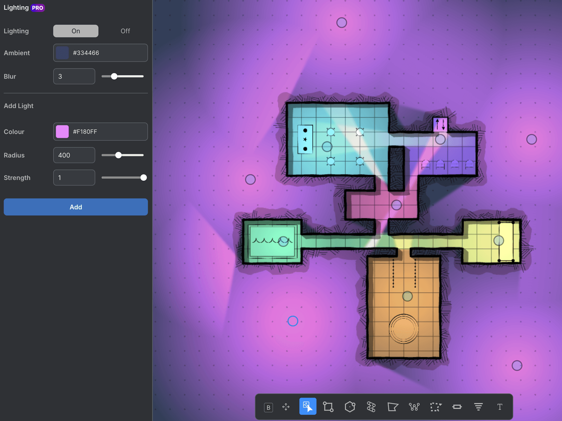Screen dimensions: 562x421
Task: Click the B key shortcut icon in toolbar
Action: pyautogui.click(x=268, y=407)
